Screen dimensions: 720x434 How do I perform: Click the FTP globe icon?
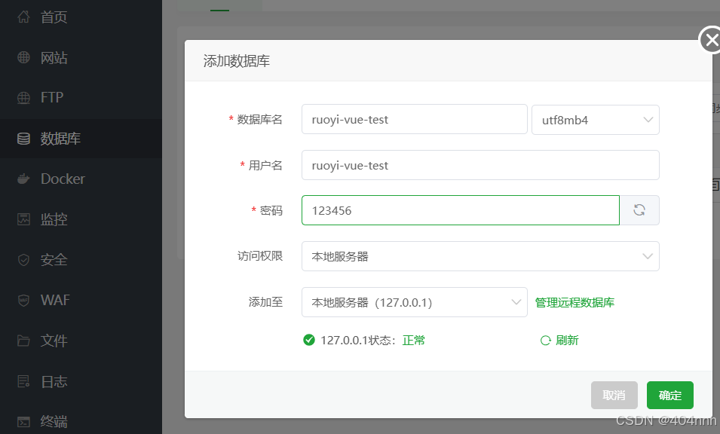point(23,98)
